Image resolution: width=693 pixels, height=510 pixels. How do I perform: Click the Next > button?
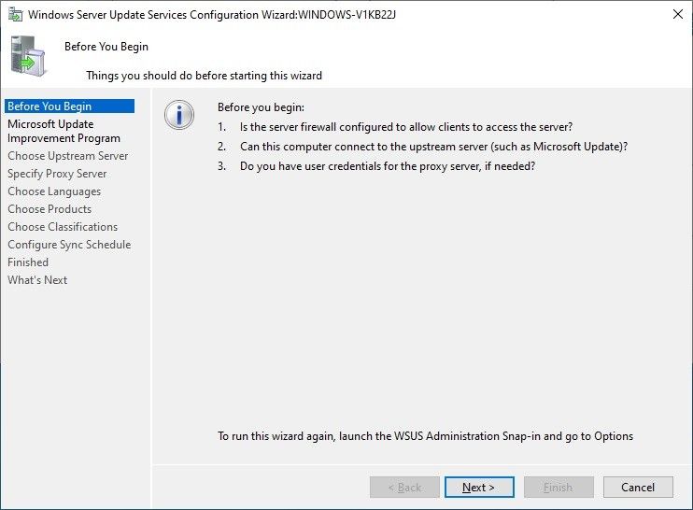point(479,487)
